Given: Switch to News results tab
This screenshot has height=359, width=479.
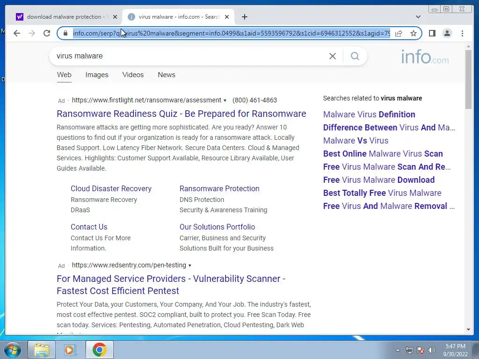Looking at the screenshot, I should (x=167, y=75).
